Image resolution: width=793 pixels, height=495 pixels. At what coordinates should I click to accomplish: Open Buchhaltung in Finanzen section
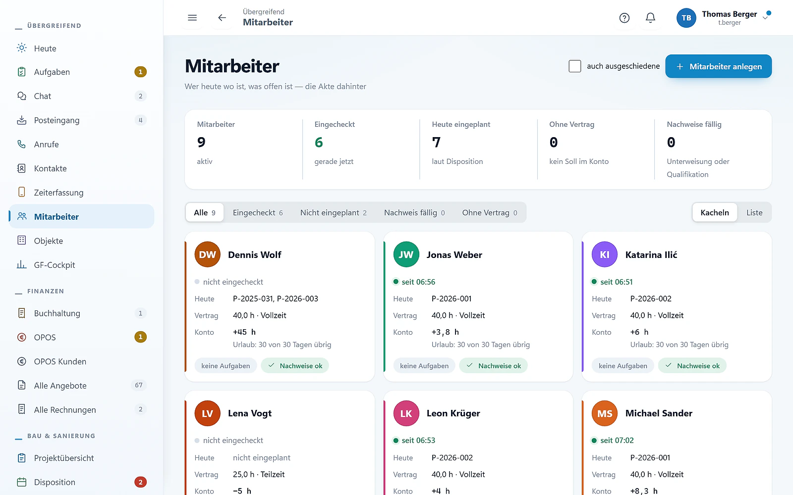point(82,313)
